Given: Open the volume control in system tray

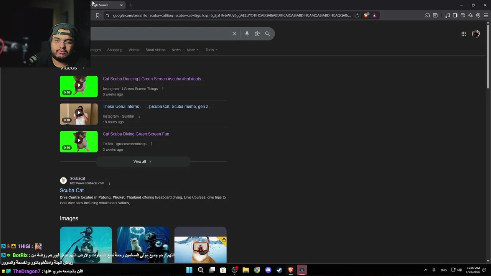Looking at the screenshot, I should [460, 270].
